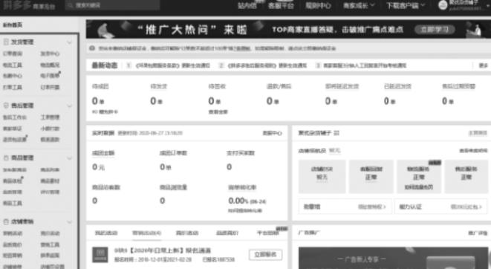The height and width of the screenshot is (269, 491).
Task: Click the 后台首页 sidebar entry
Action: 13,25
